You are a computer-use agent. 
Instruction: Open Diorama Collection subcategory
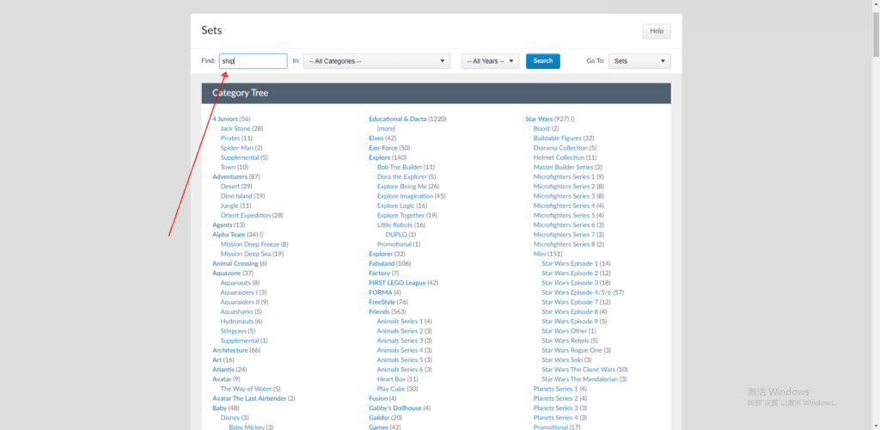560,148
